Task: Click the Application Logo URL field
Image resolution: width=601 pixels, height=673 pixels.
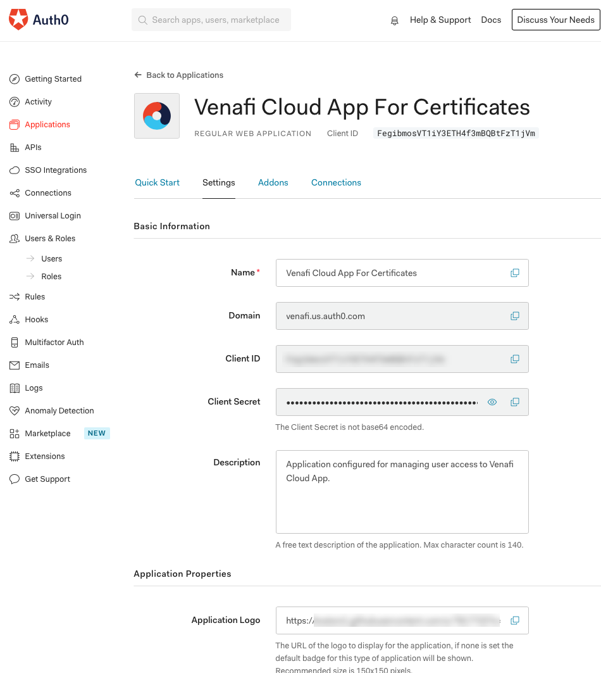Action: click(x=402, y=620)
